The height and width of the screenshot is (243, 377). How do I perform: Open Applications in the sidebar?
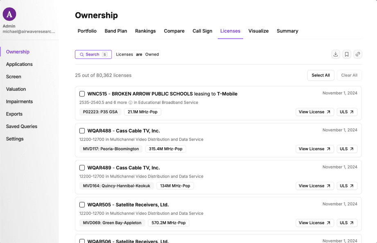coord(19,64)
